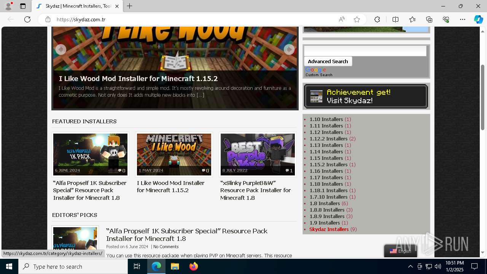Open Alfa Propself 1K Pack thumbnail

coord(90,154)
